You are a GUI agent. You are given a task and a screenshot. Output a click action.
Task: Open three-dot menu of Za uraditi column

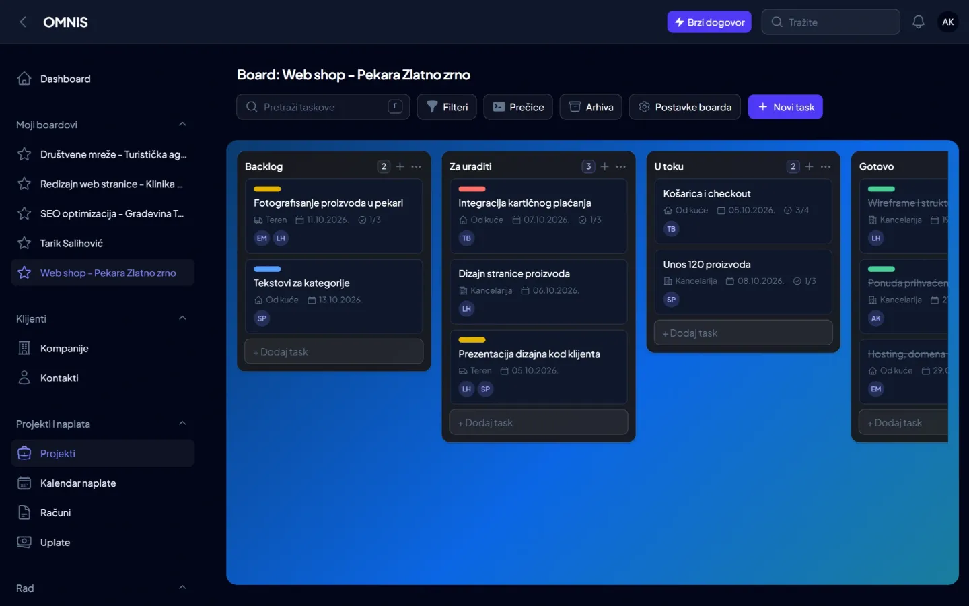point(621,166)
